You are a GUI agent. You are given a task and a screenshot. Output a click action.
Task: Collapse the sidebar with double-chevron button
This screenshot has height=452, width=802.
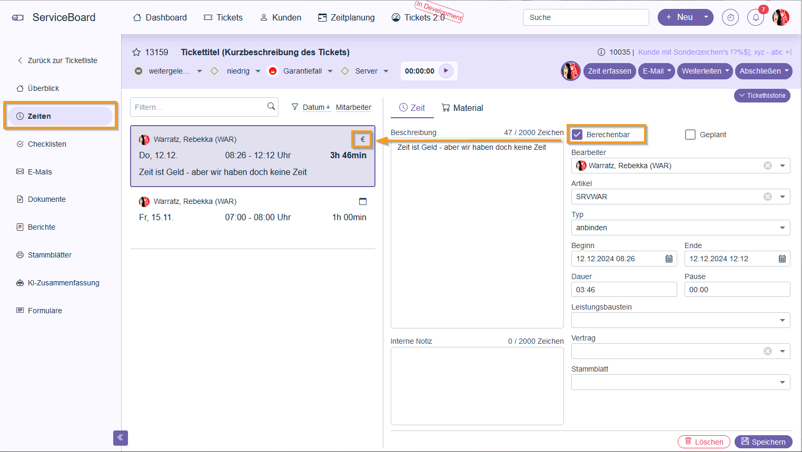point(121,438)
